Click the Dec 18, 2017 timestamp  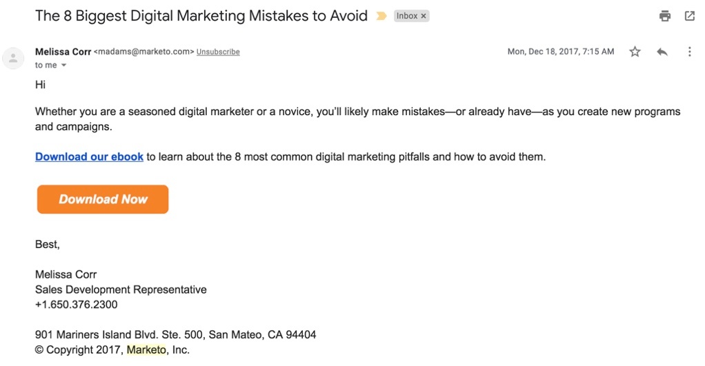[x=560, y=52]
